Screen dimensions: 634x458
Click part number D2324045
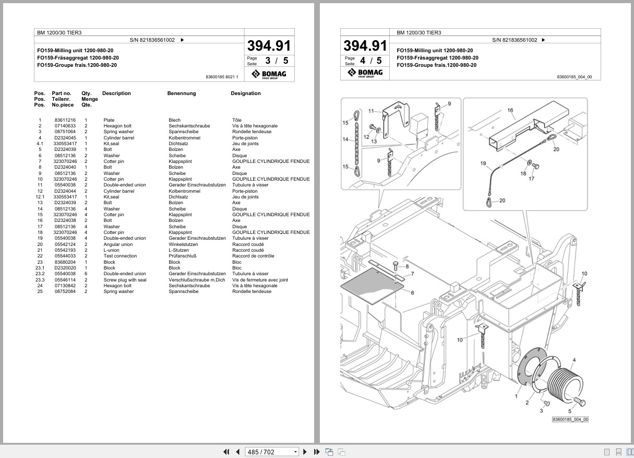pos(65,138)
